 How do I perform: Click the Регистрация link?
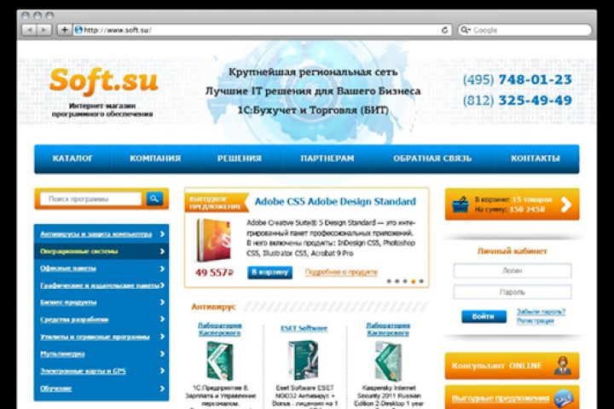[x=535, y=321]
